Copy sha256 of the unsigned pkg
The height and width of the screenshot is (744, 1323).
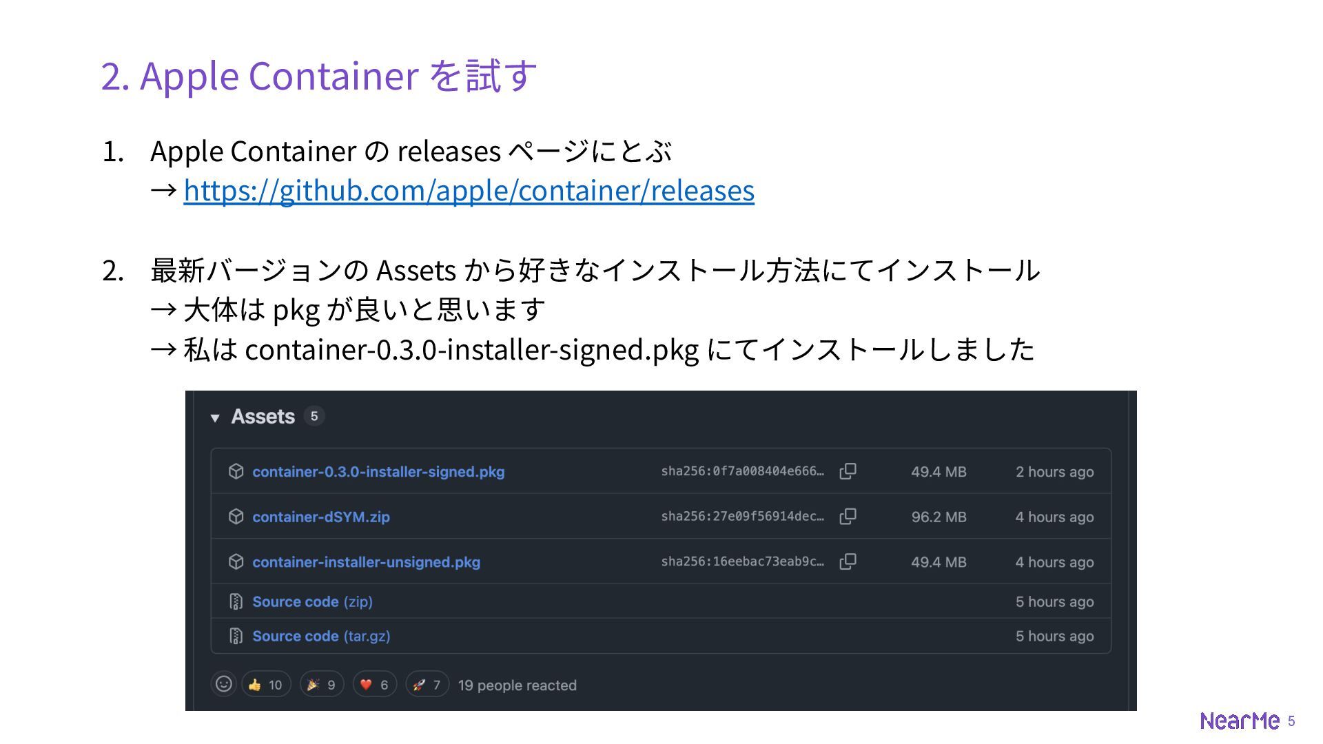848,561
